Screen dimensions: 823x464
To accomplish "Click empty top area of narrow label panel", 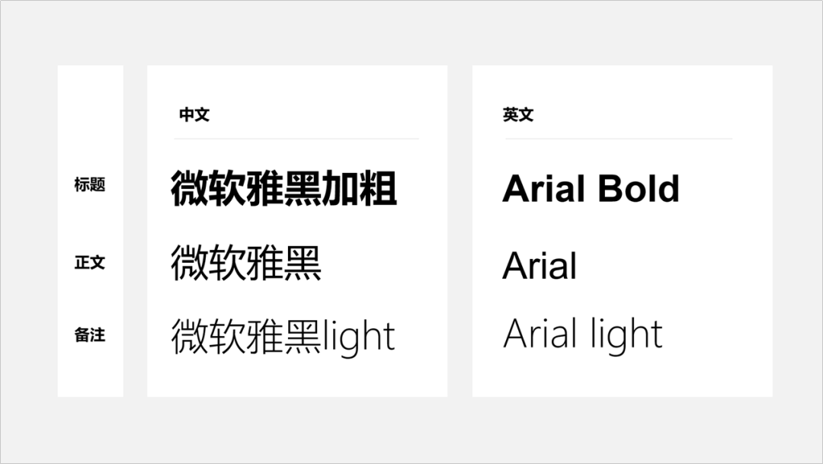I will click(90, 105).
